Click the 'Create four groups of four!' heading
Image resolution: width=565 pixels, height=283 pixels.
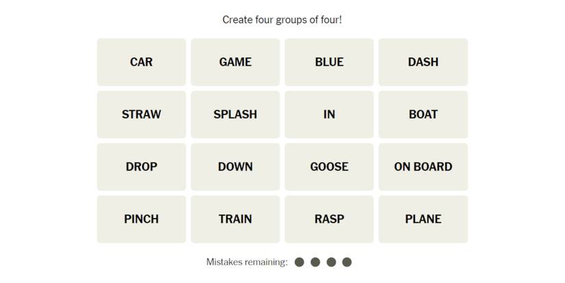(x=282, y=20)
